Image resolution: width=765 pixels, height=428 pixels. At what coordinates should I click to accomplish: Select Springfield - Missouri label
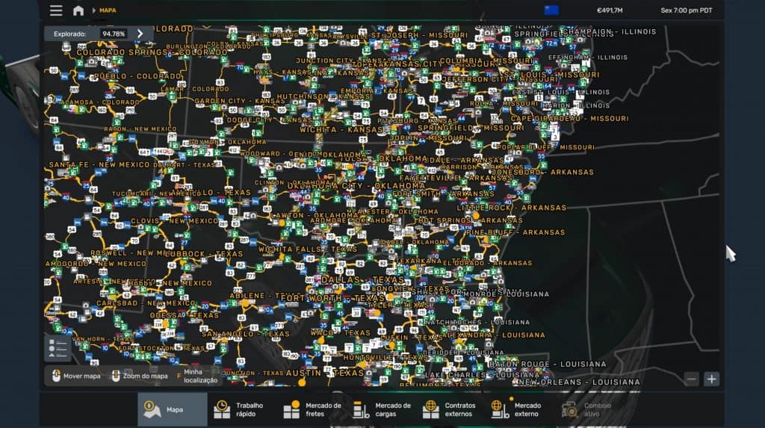(x=471, y=128)
